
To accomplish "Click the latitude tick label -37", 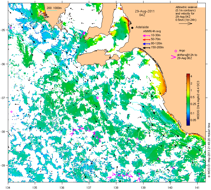I will pos(3,98).
